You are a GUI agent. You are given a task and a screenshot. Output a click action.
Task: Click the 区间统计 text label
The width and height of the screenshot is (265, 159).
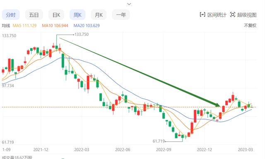(x=217, y=15)
